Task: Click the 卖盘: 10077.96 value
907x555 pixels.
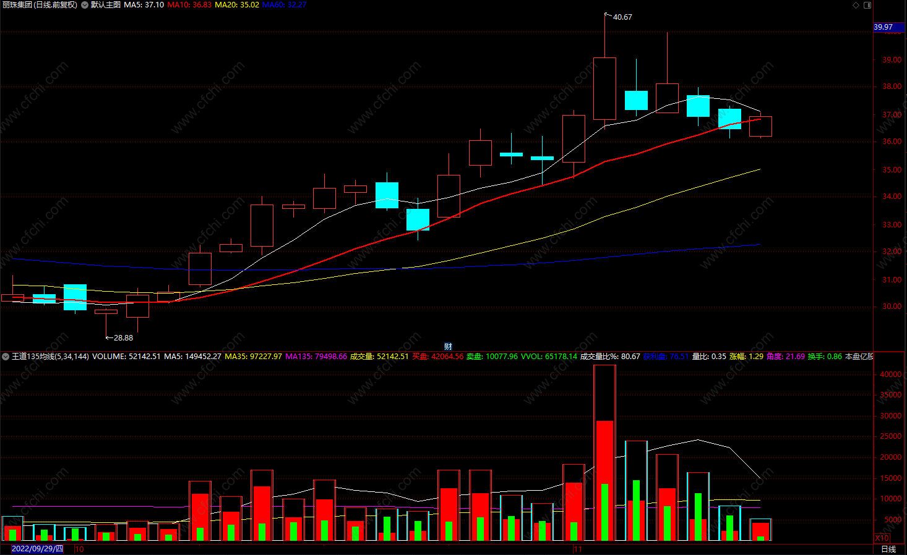Action: [x=492, y=357]
